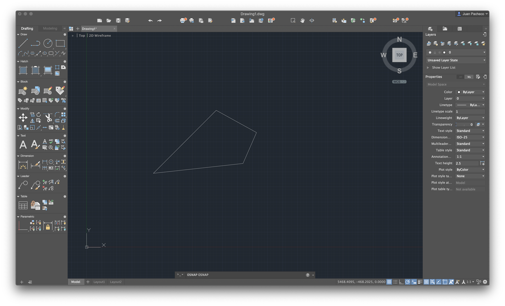Click the Linetype scale field

tap(470, 111)
